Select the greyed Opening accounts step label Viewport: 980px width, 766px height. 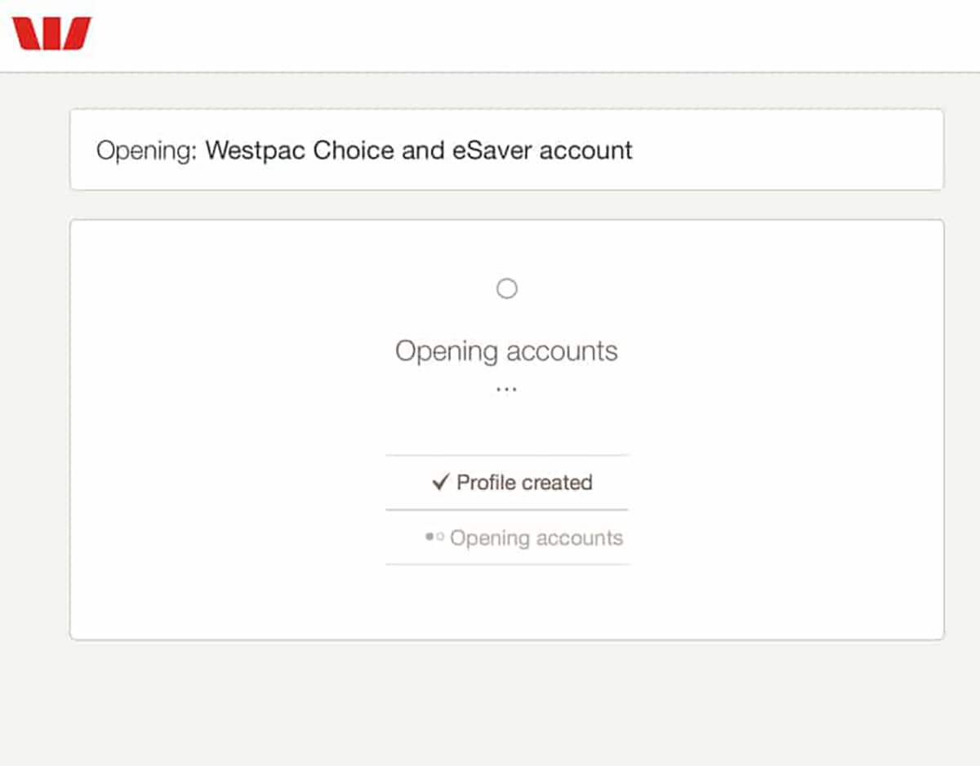coord(537,538)
